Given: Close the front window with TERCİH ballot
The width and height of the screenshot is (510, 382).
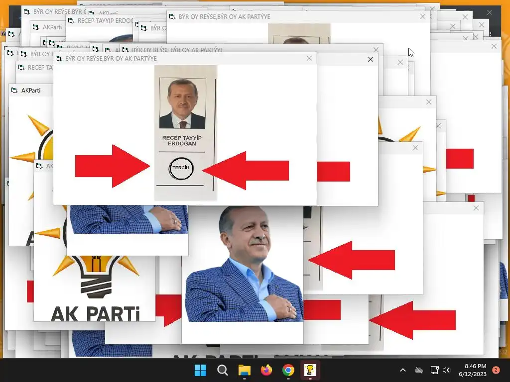Looking at the screenshot, I should (309, 58).
